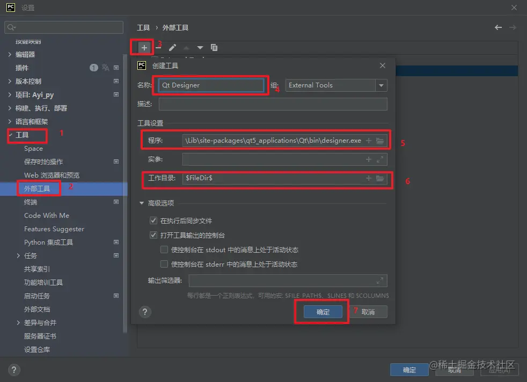Click the edit pencil icon
Image resolution: width=527 pixels, height=382 pixels.
[172, 48]
